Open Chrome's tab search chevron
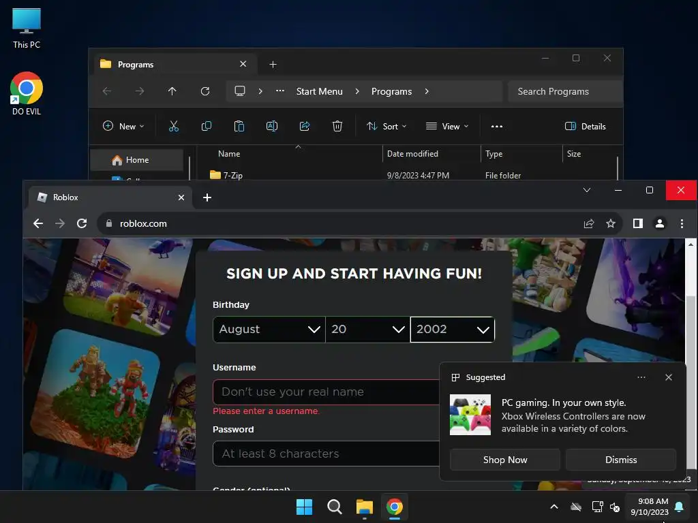The width and height of the screenshot is (698, 523). click(x=587, y=191)
